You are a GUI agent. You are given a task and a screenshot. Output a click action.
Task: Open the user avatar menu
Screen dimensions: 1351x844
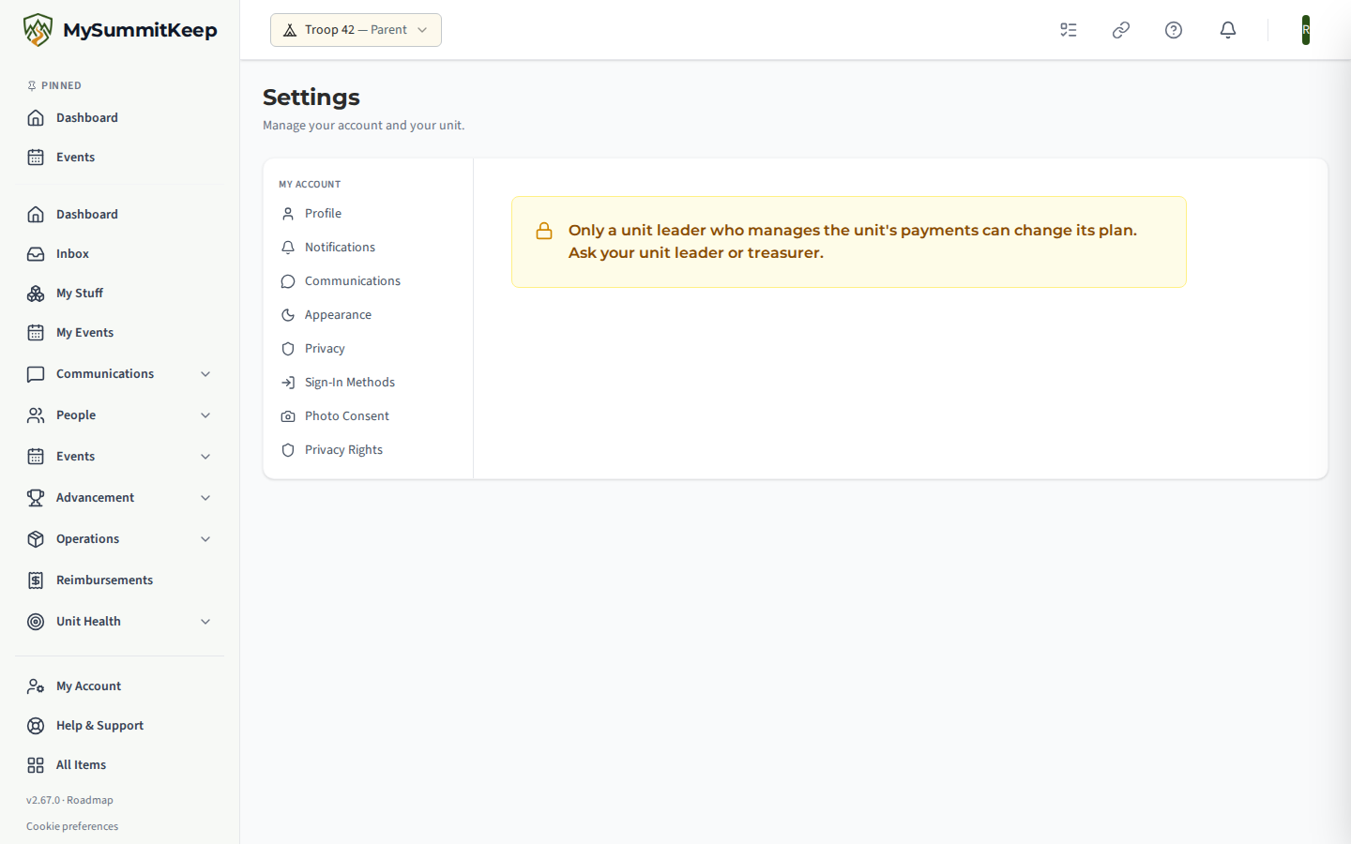point(1306,30)
